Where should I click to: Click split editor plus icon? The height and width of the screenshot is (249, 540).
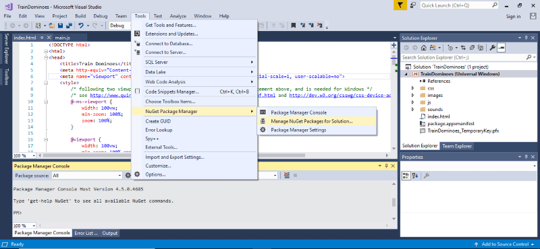coord(394,45)
